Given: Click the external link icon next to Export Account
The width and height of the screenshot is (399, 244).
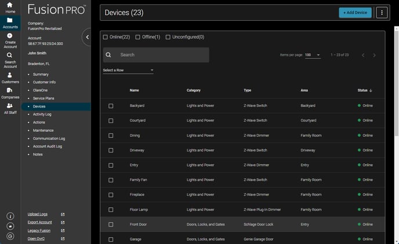Looking at the screenshot, I should click(63, 223).
